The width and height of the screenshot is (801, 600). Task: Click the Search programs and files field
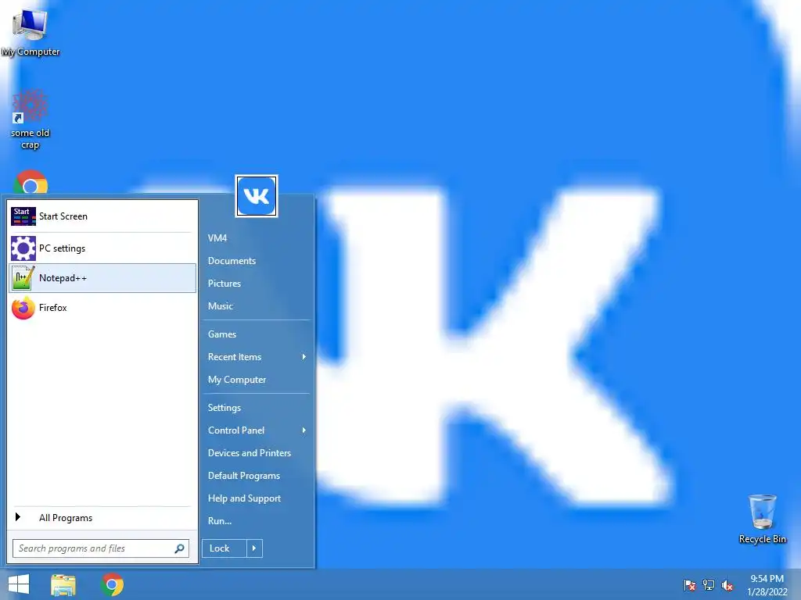pos(101,548)
